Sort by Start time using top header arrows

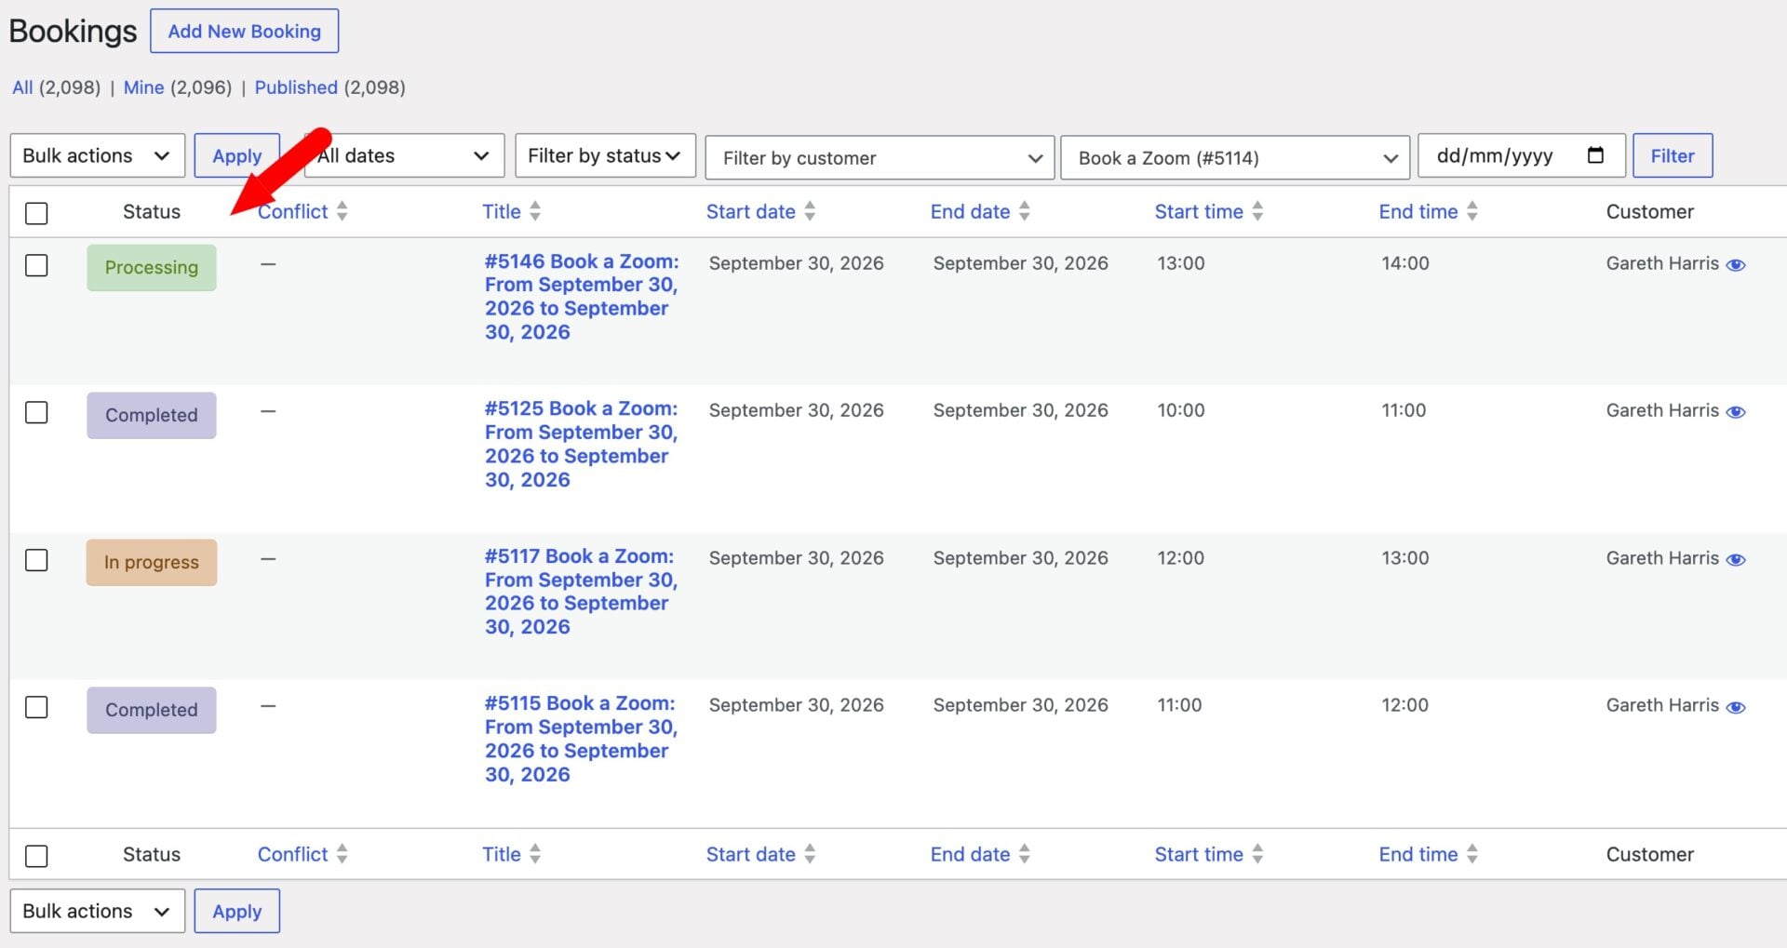coord(1257,211)
